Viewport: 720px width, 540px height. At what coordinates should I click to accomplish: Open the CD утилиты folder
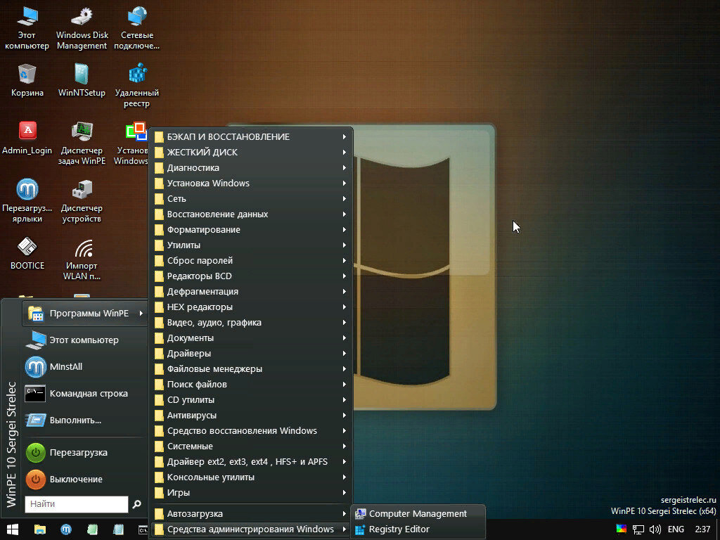251,400
